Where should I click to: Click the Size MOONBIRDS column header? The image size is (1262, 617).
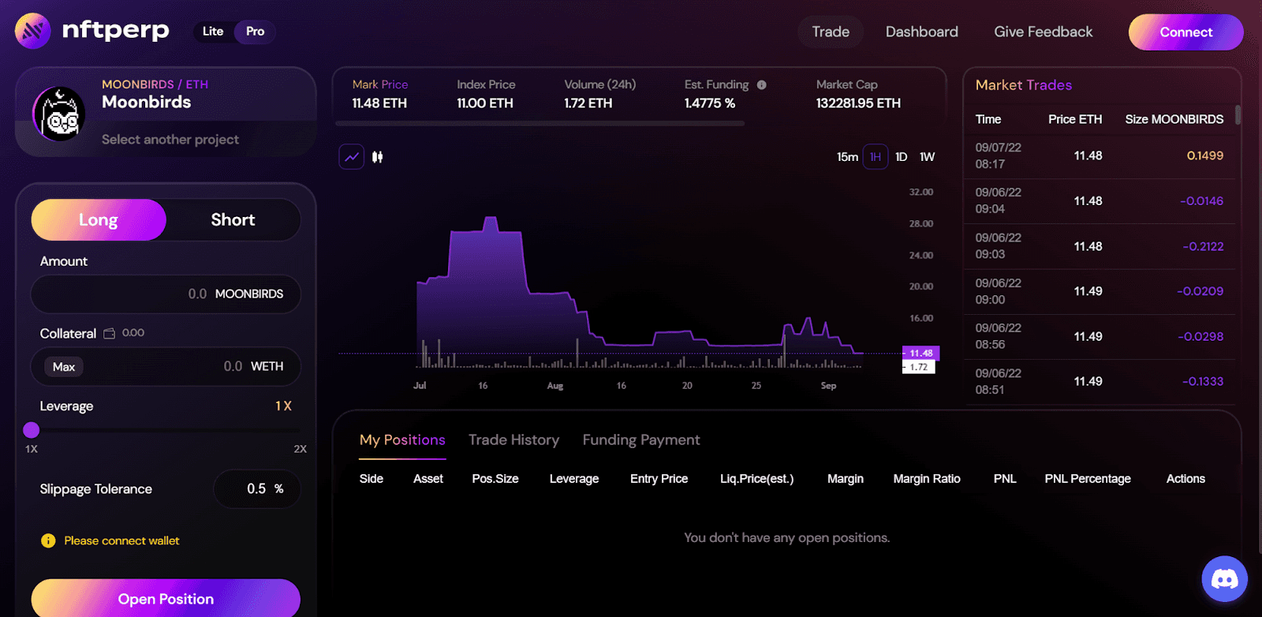pyautogui.click(x=1174, y=119)
